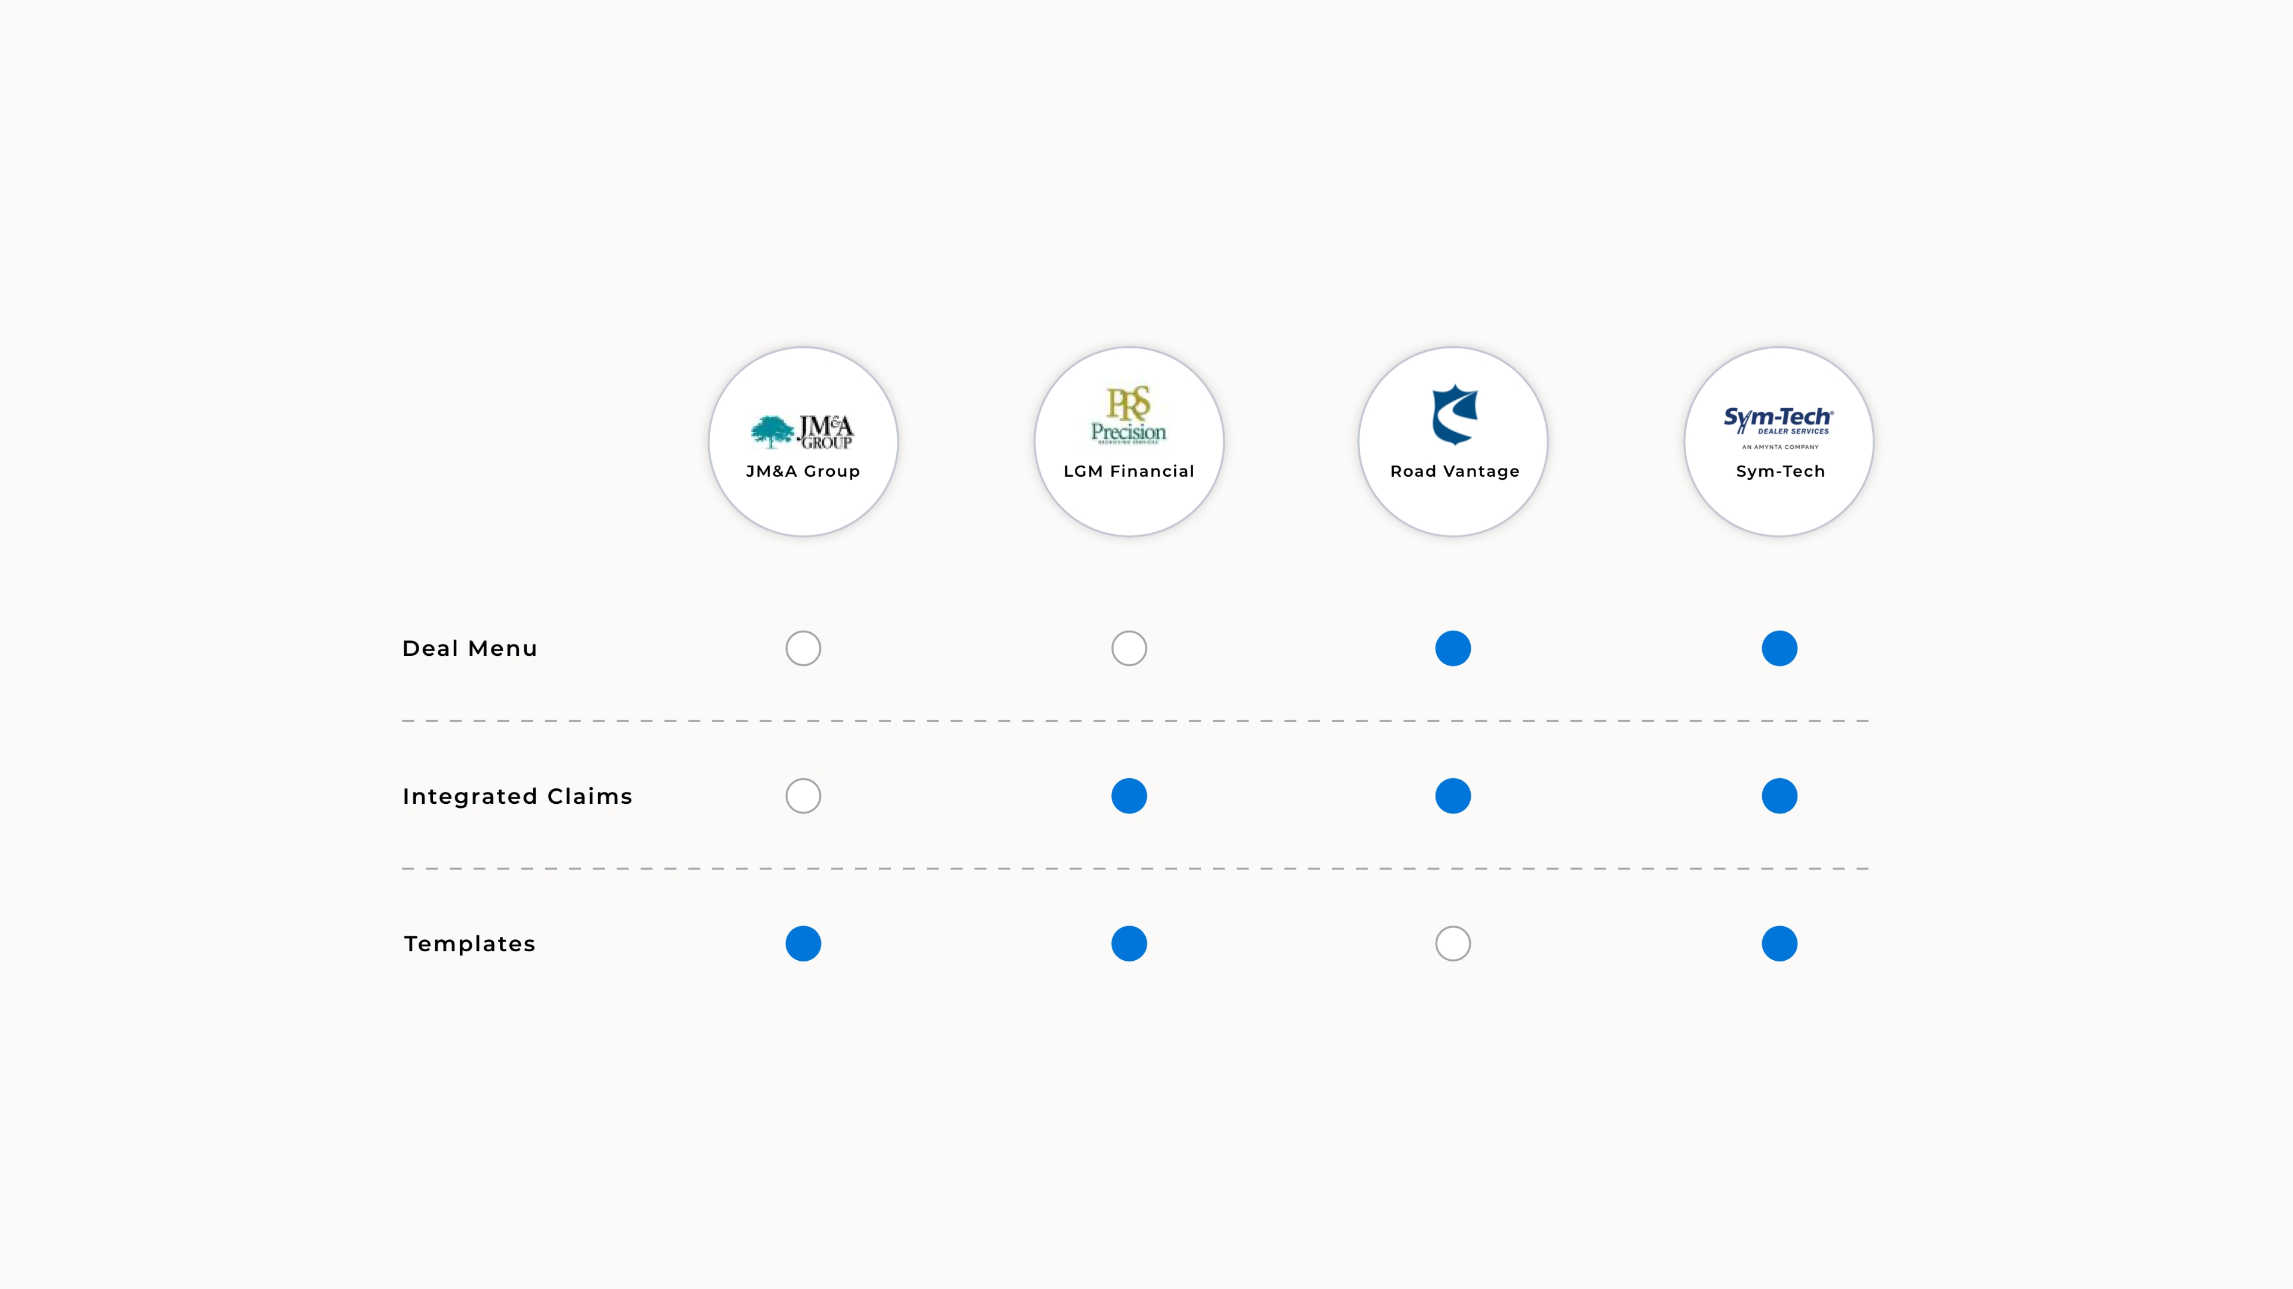Click the Precision logo above LGM Financial

pos(1129,415)
